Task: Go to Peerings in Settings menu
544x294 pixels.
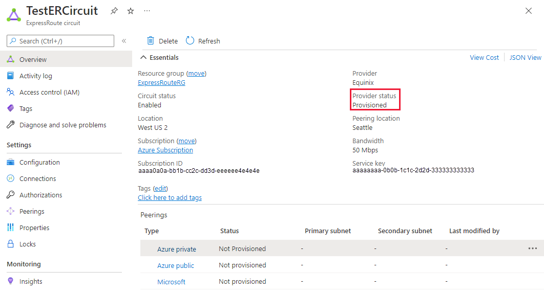Action: [x=32, y=211]
